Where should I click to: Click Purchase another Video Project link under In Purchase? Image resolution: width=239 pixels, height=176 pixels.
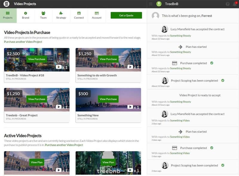point(23,42)
